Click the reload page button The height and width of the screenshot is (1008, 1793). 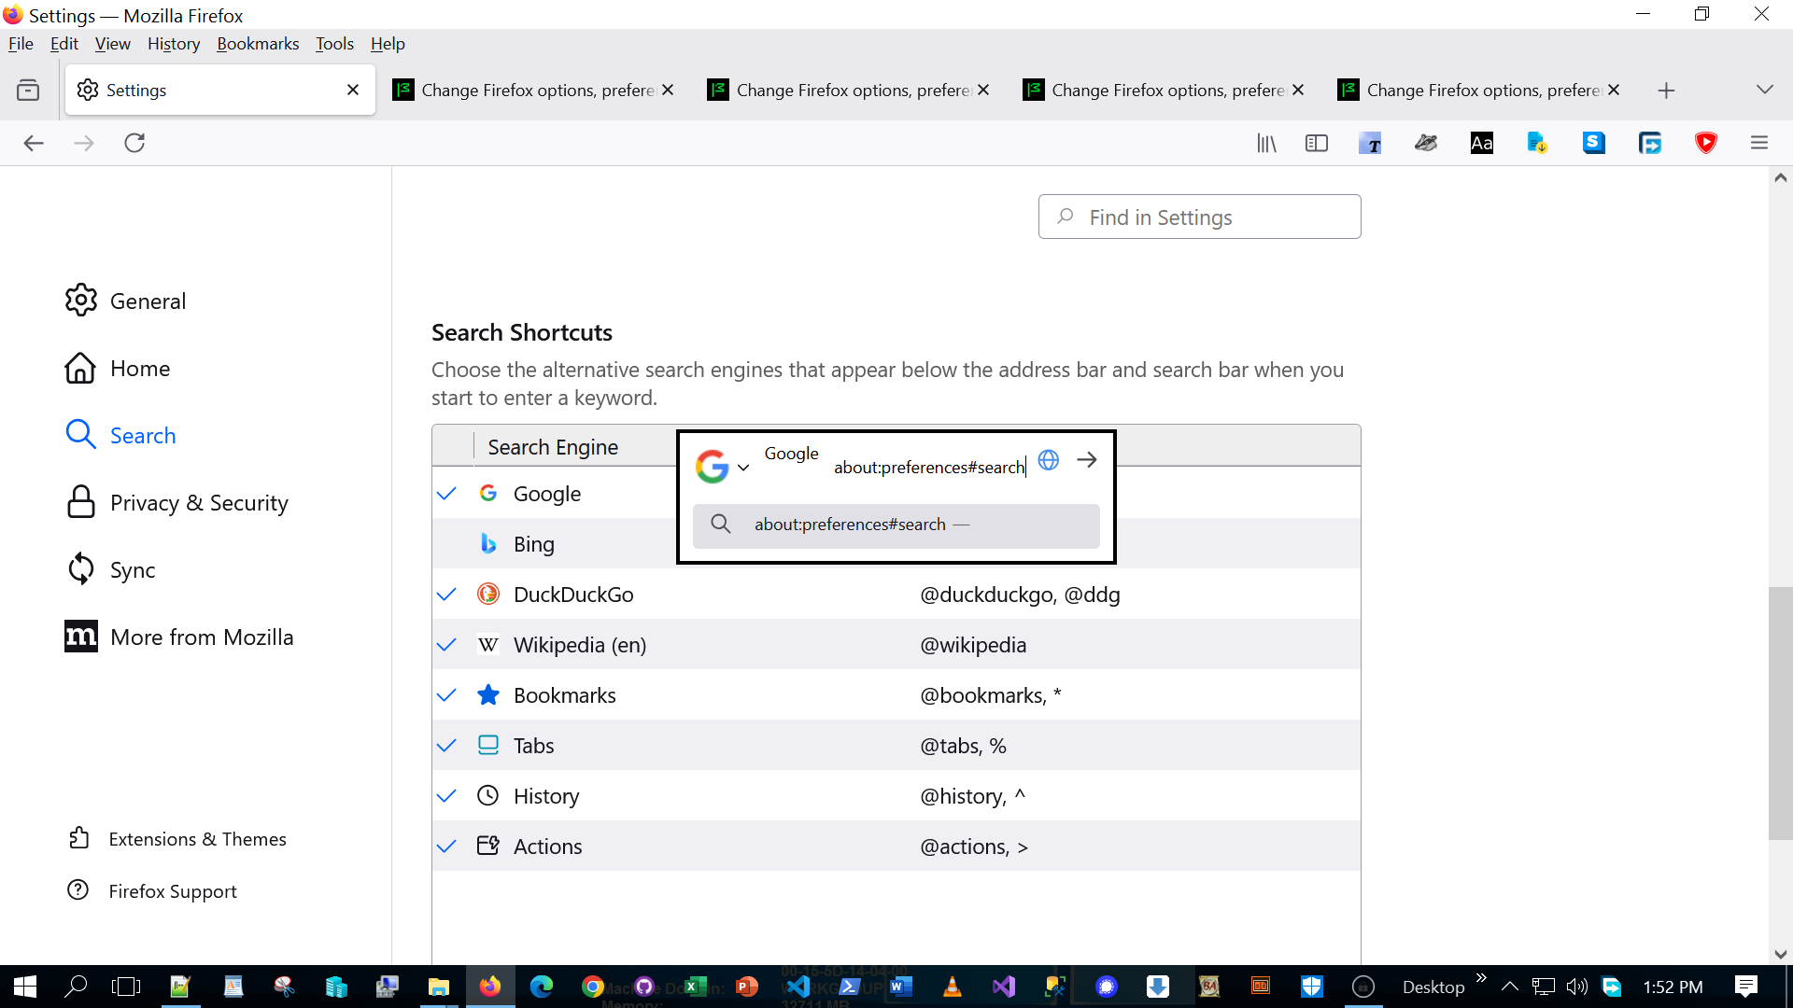[134, 143]
